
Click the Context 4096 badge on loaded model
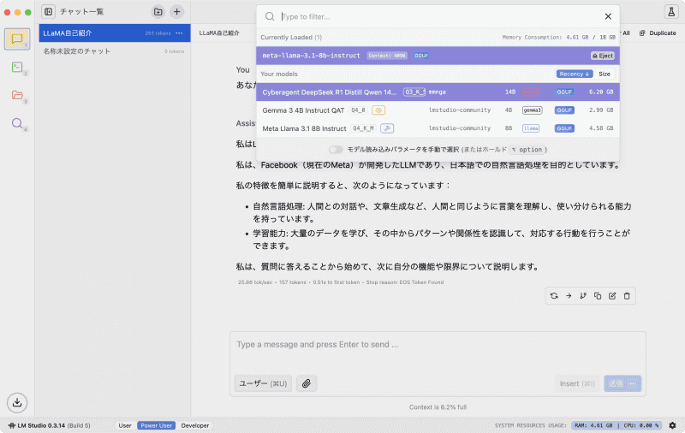[387, 56]
